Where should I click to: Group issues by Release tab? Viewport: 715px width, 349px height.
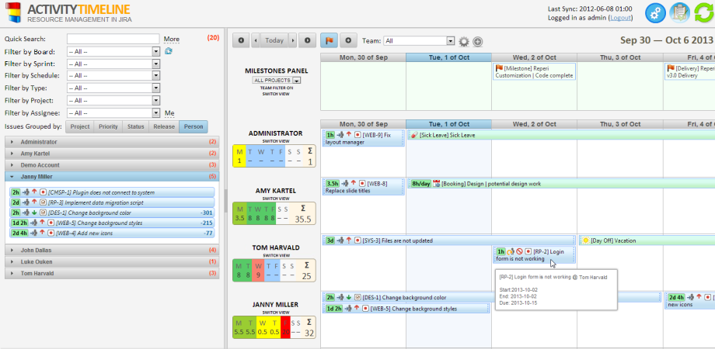[164, 126]
